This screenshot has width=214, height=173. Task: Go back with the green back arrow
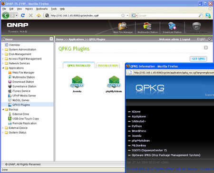(6, 15)
